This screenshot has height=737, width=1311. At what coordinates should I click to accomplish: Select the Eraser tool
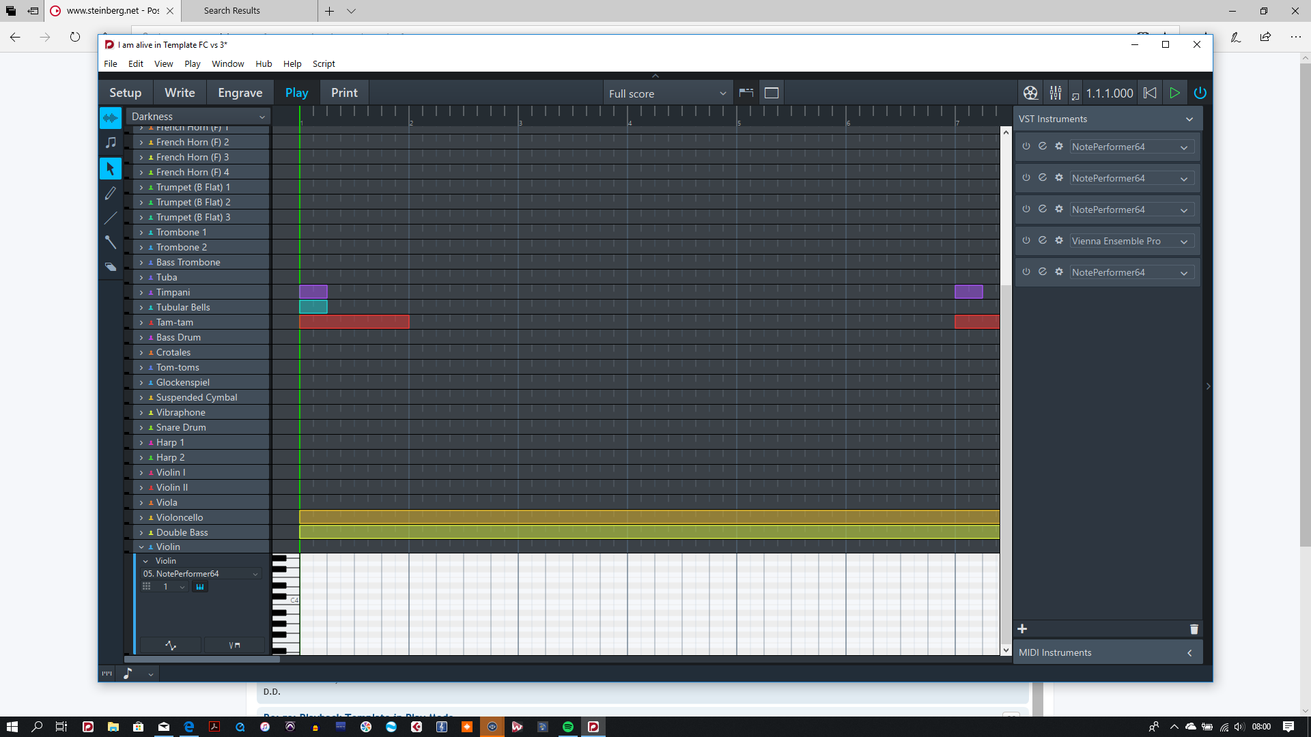(110, 267)
